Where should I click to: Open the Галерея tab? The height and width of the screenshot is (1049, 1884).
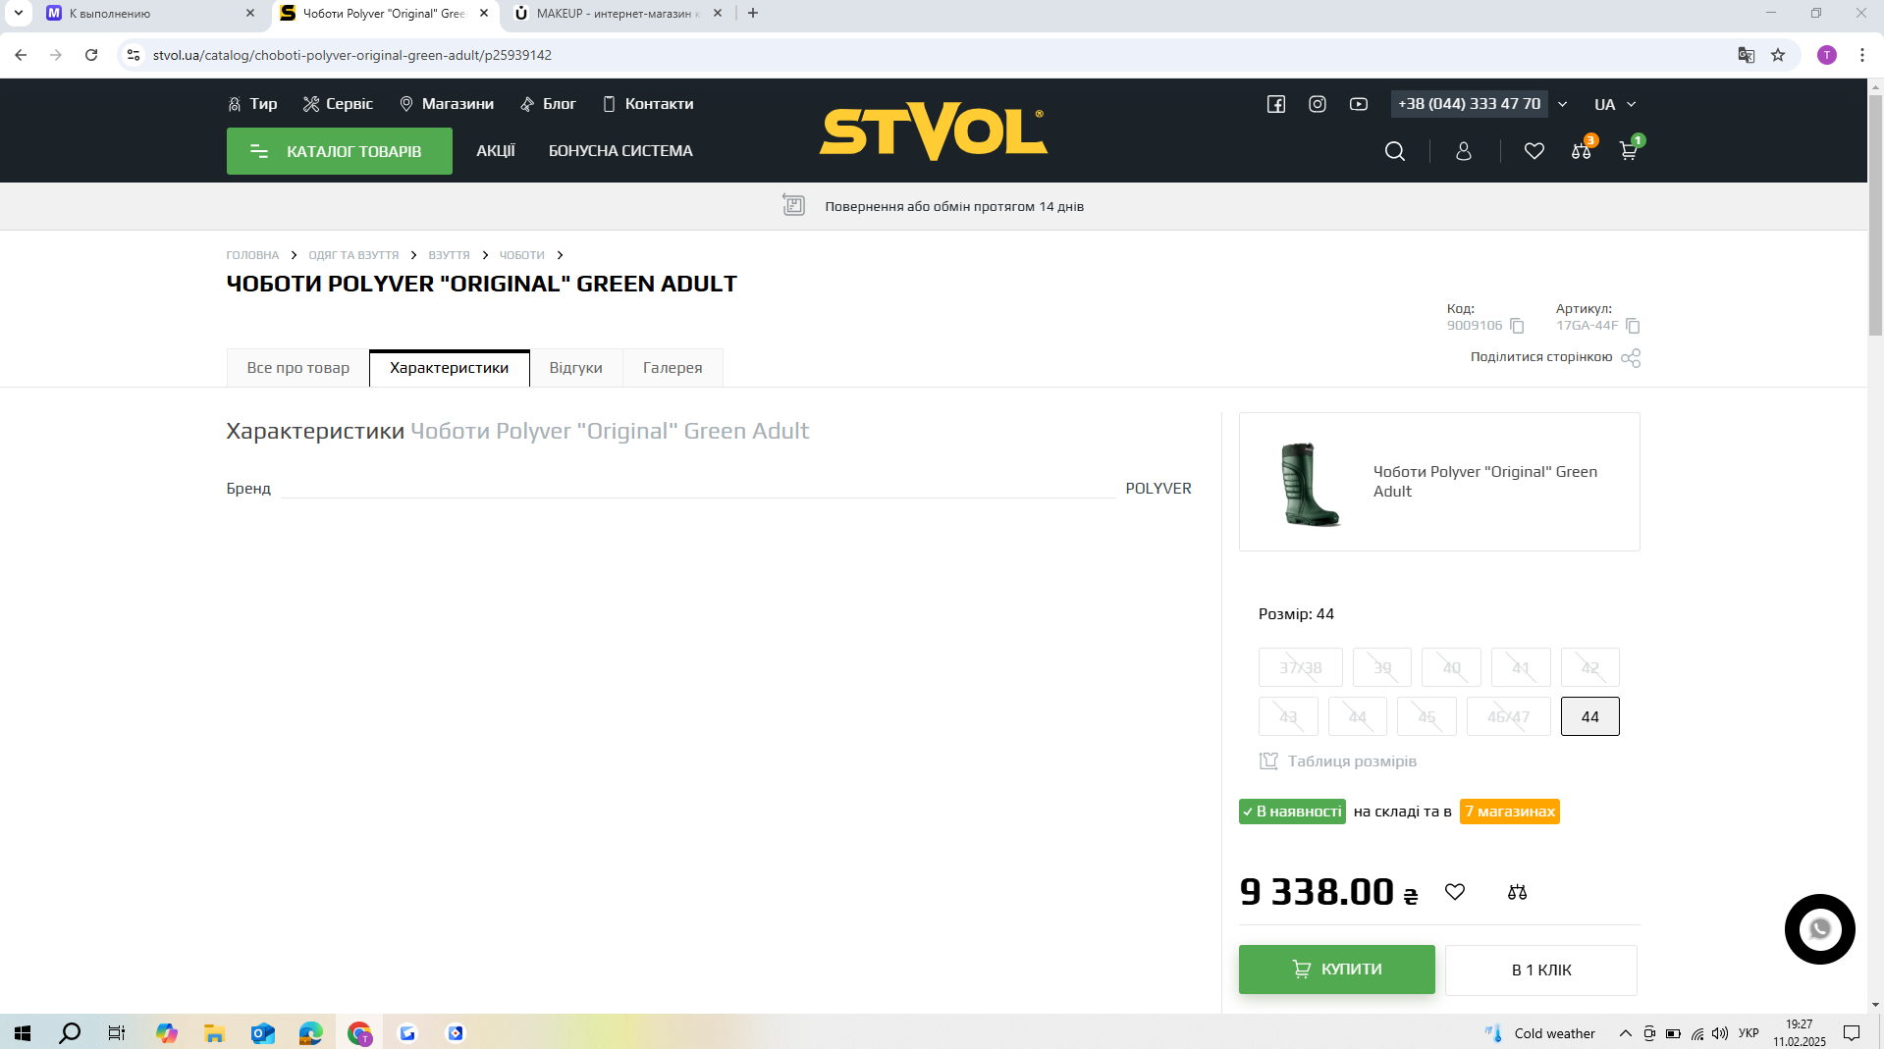pyautogui.click(x=673, y=368)
